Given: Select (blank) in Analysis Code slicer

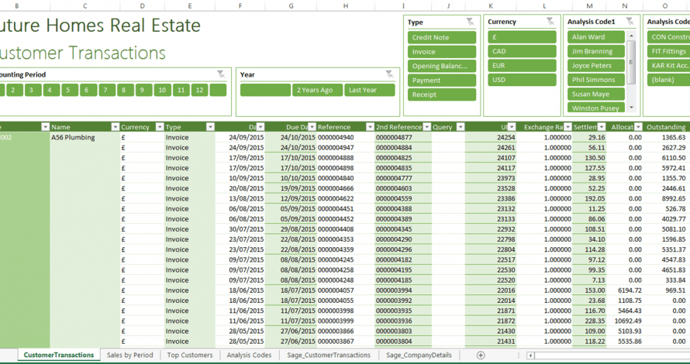Looking at the screenshot, I should coord(668,80).
